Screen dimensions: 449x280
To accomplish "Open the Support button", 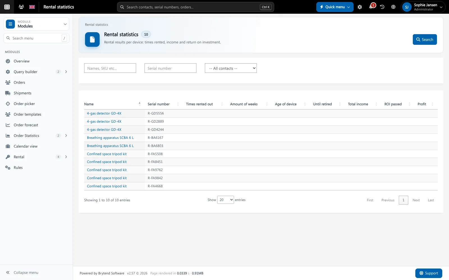I will click(429, 273).
